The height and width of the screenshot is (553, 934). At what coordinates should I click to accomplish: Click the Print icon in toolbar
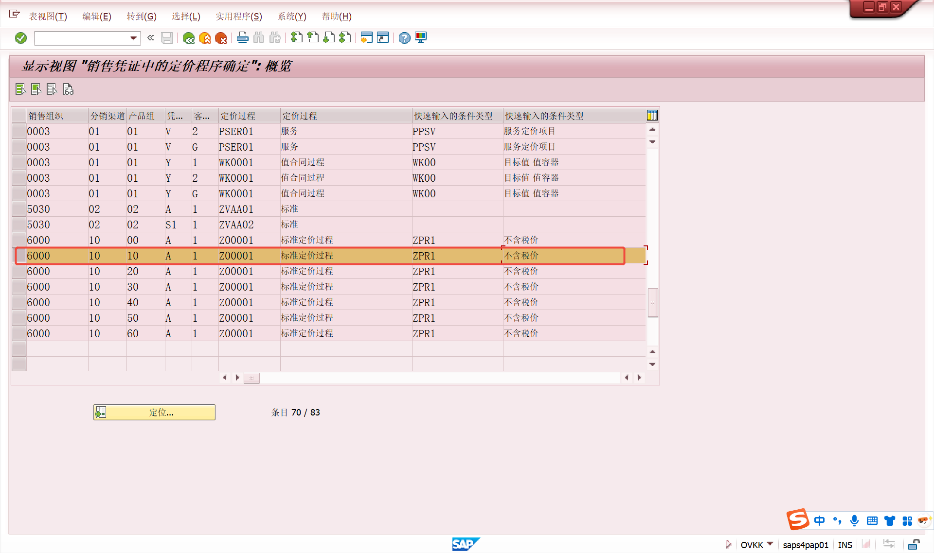pyautogui.click(x=242, y=38)
